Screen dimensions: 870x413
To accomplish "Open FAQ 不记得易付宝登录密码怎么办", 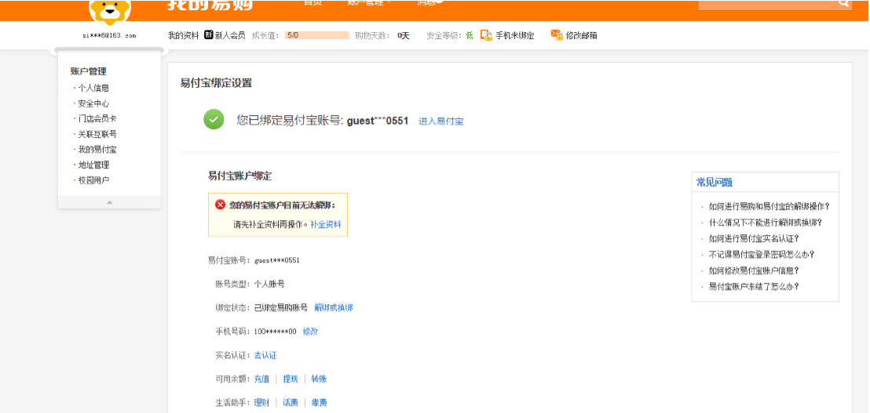I will point(762,255).
